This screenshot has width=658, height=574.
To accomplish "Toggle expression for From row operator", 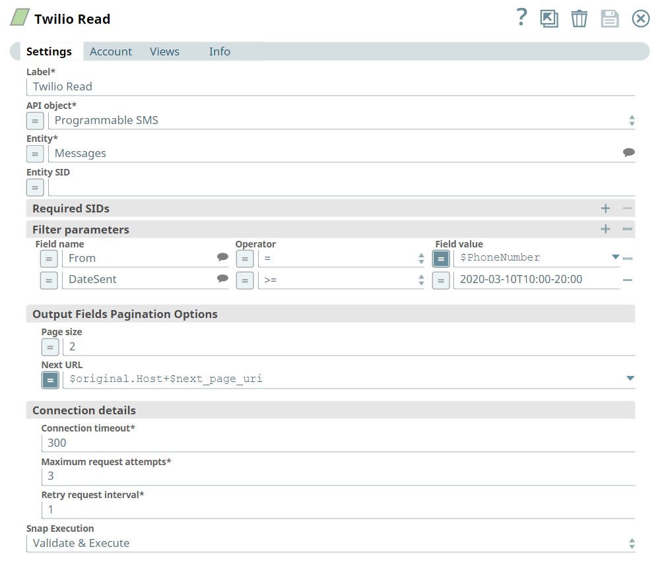I will [x=245, y=259].
